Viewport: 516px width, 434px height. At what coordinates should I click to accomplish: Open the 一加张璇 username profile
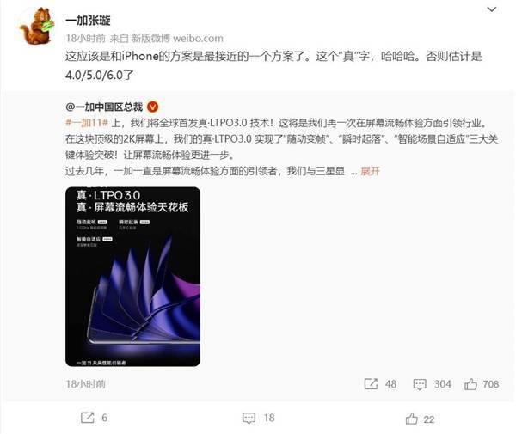click(x=88, y=21)
